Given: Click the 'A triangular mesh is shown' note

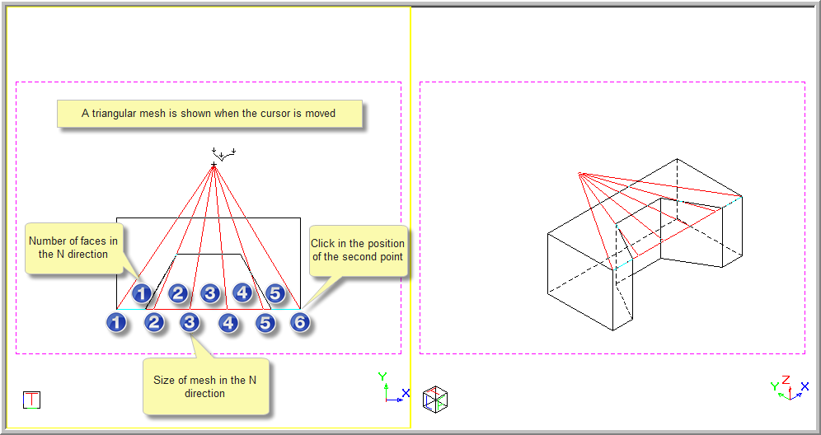Looking at the screenshot, I should pos(209,114).
